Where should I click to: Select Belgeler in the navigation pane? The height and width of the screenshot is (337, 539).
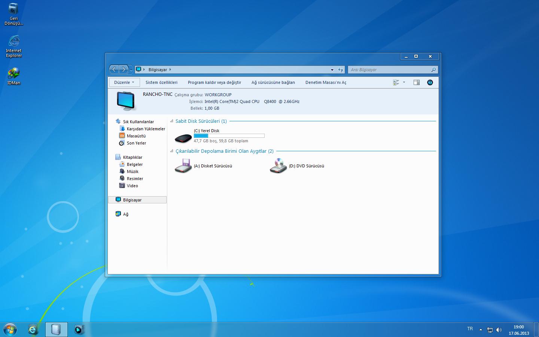pos(134,164)
